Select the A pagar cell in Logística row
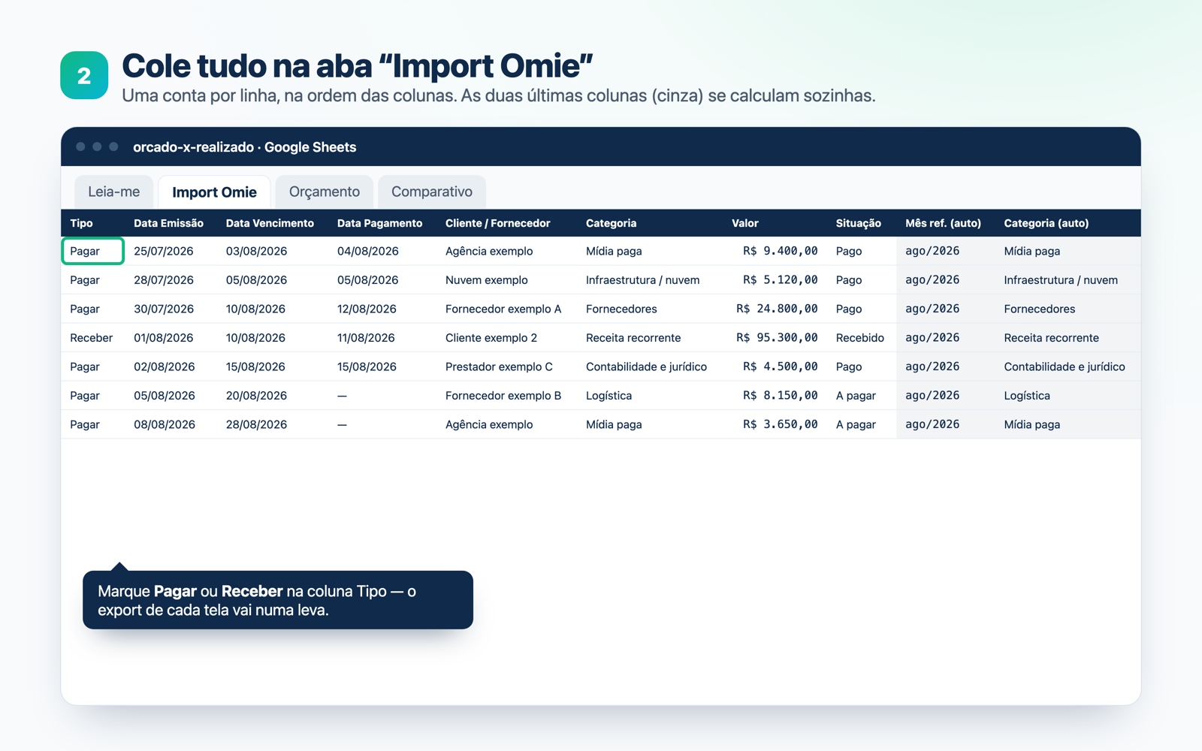The width and height of the screenshot is (1202, 751). 856,396
